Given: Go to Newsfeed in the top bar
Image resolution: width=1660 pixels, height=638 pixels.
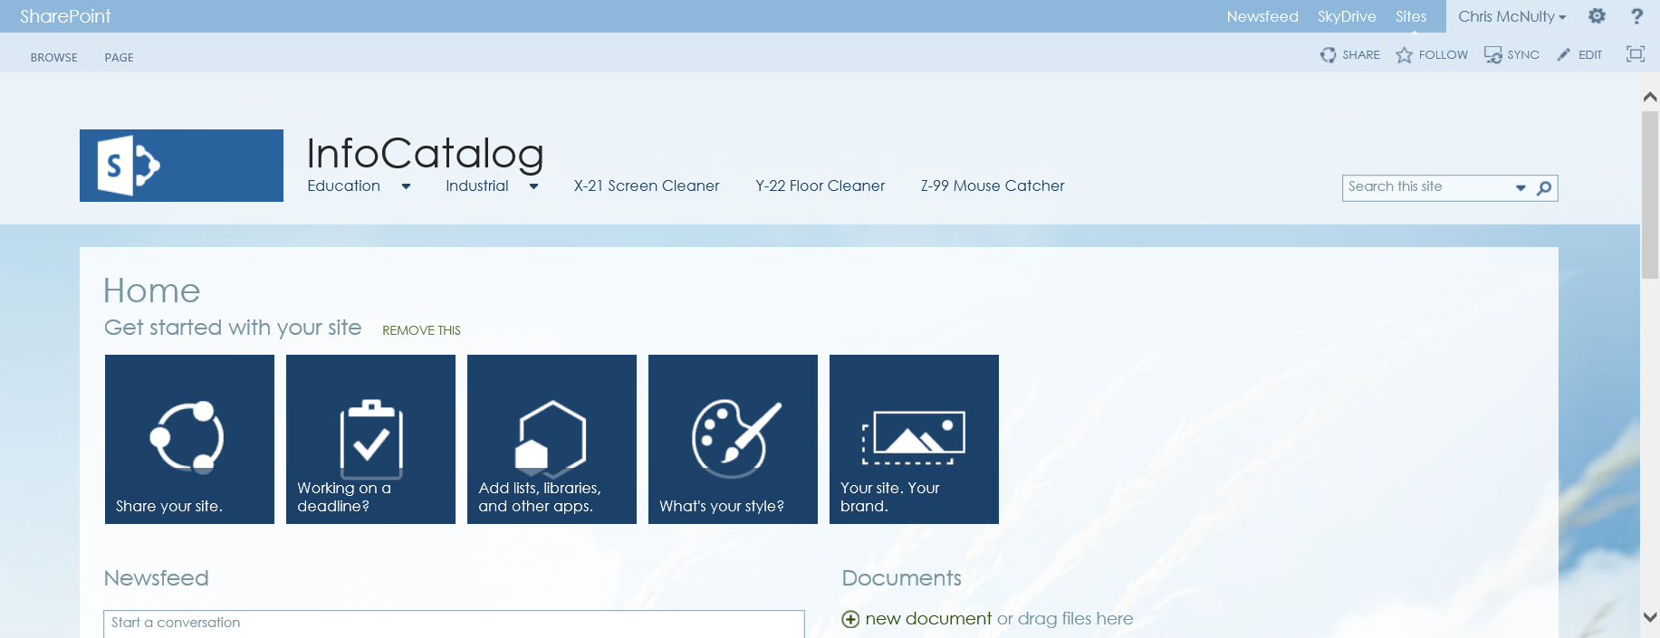Looking at the screenshot, I should tap(1262, 16).
